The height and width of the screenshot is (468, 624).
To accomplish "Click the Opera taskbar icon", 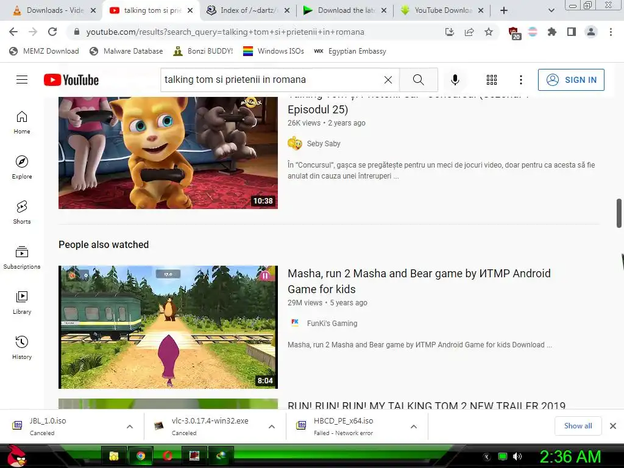I will pyautogui.click(x=168, y=456).
